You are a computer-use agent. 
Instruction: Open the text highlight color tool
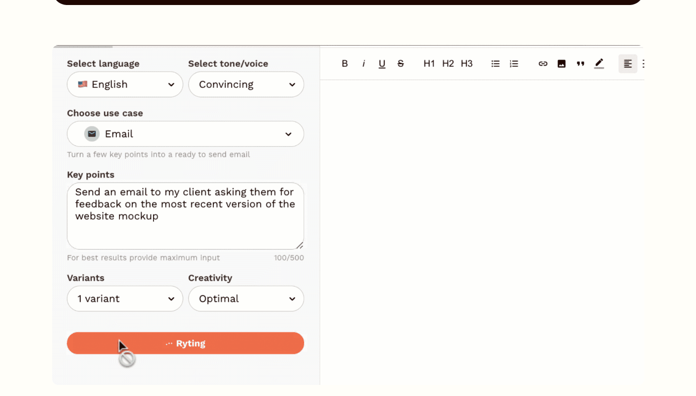pyautogui.click(x=599, y=64)
